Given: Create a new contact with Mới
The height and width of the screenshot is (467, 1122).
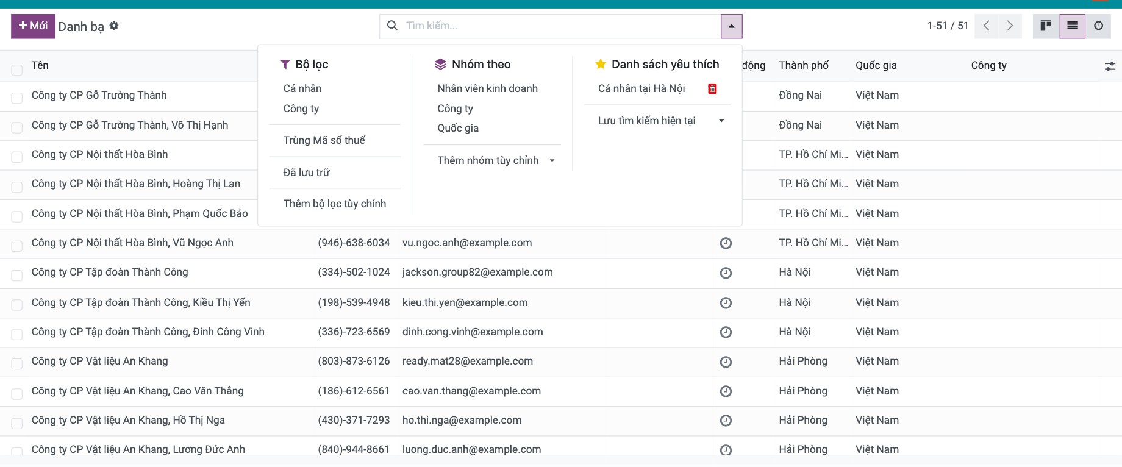Looking at the screenshot, I should [33, 26].
